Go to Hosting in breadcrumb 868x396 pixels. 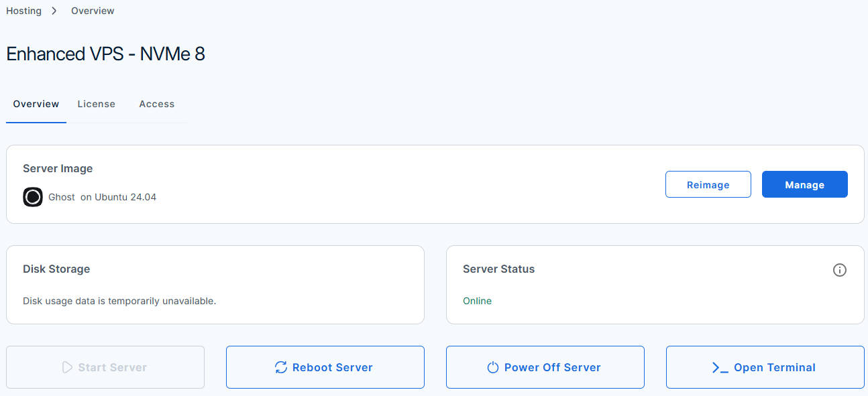[x=23, y=11]
